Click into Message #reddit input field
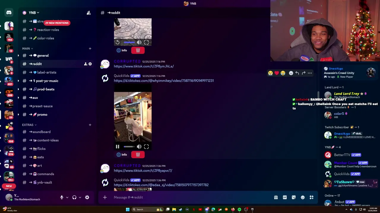Viewport: 380px width, 213px height. pyautogui.click(x=190, y=197)
